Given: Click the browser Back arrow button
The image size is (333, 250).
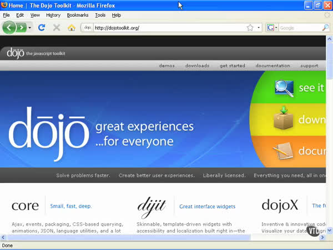Looking at the screenshot, I should click(8, 27).
